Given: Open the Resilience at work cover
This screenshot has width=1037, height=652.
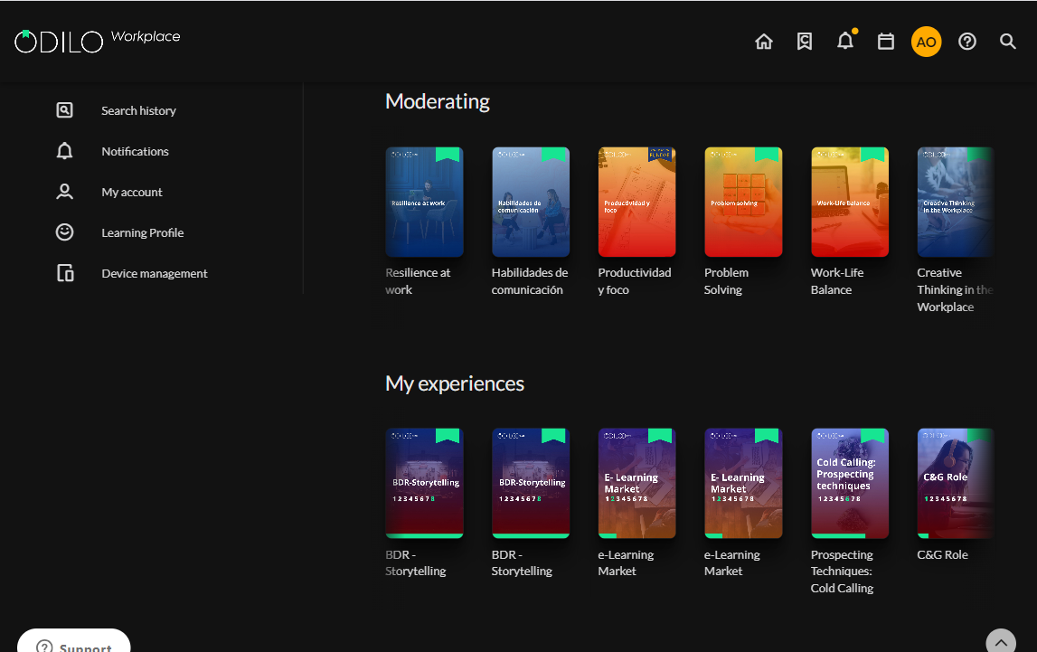Looking at the screenshot, I should click(x=424, y=203).
